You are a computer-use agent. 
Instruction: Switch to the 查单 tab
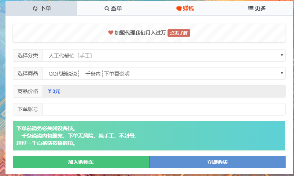[113, 8]
